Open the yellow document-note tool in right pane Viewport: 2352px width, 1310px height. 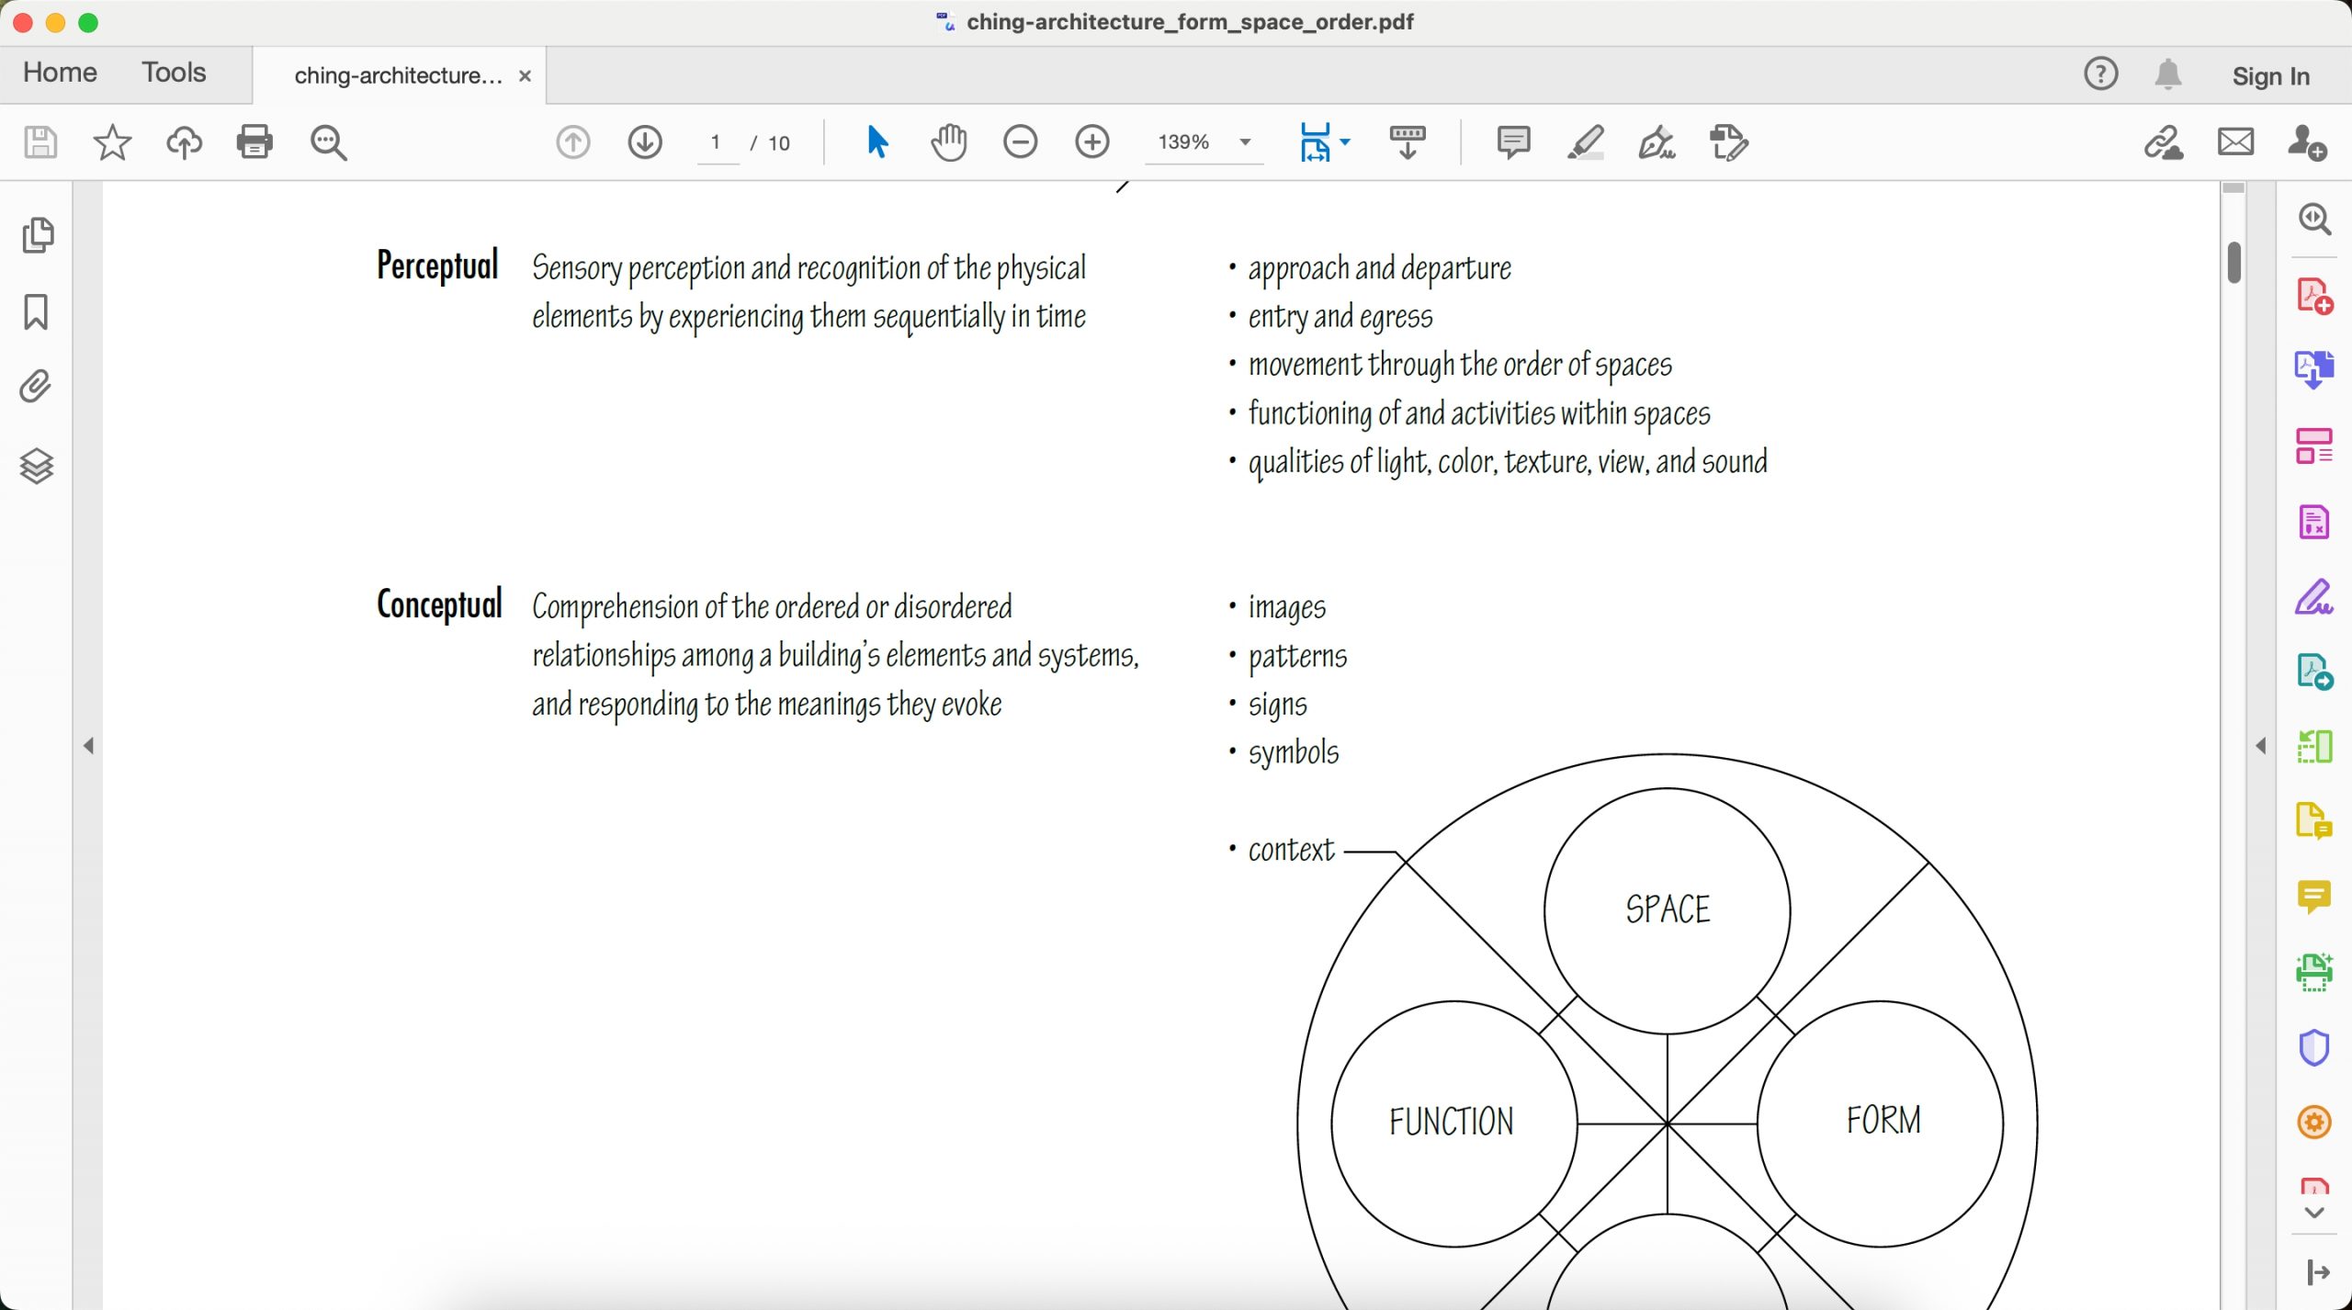[2314, 820]
